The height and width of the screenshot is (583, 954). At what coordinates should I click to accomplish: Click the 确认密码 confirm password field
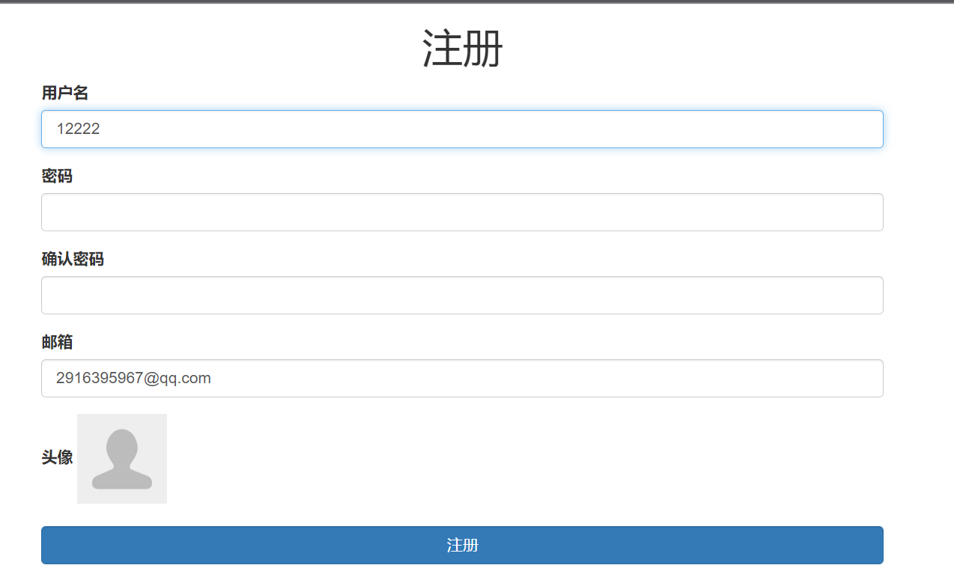click(x=462, y=295)
